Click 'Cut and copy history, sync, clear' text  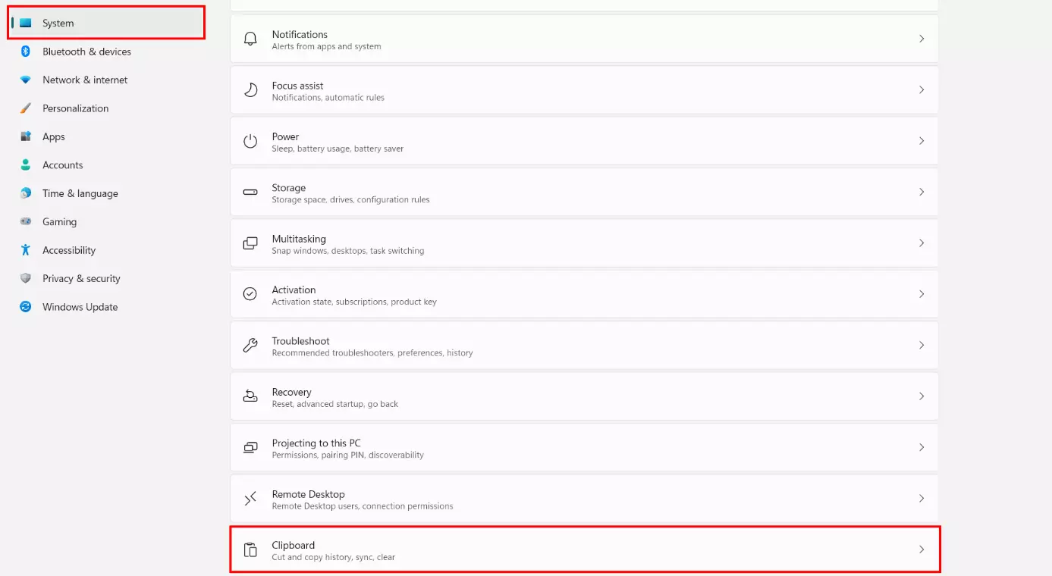334,558
